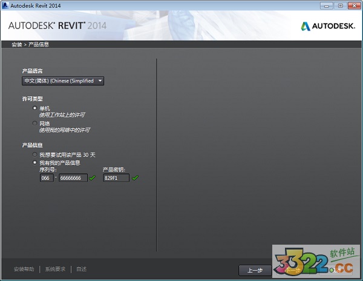Open the product language dropdown
The width and height of the screenshot is (363, 281).
63,81
